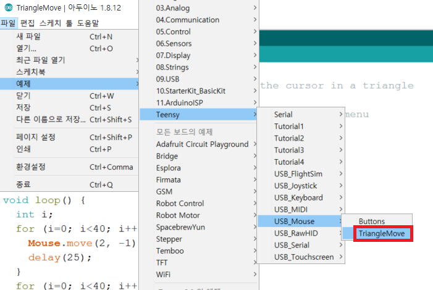Screen dimensions: 433x290
Task: Open the Buttons example sketch
Action: click(x=377, y=221)
